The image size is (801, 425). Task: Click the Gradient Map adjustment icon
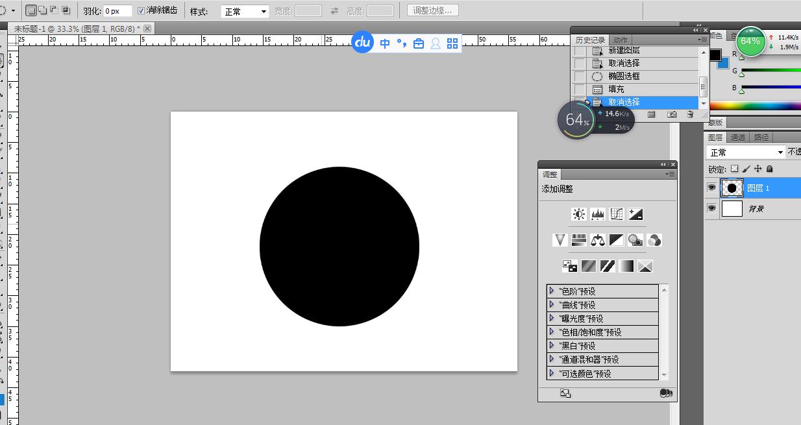[x=626, y=266]
